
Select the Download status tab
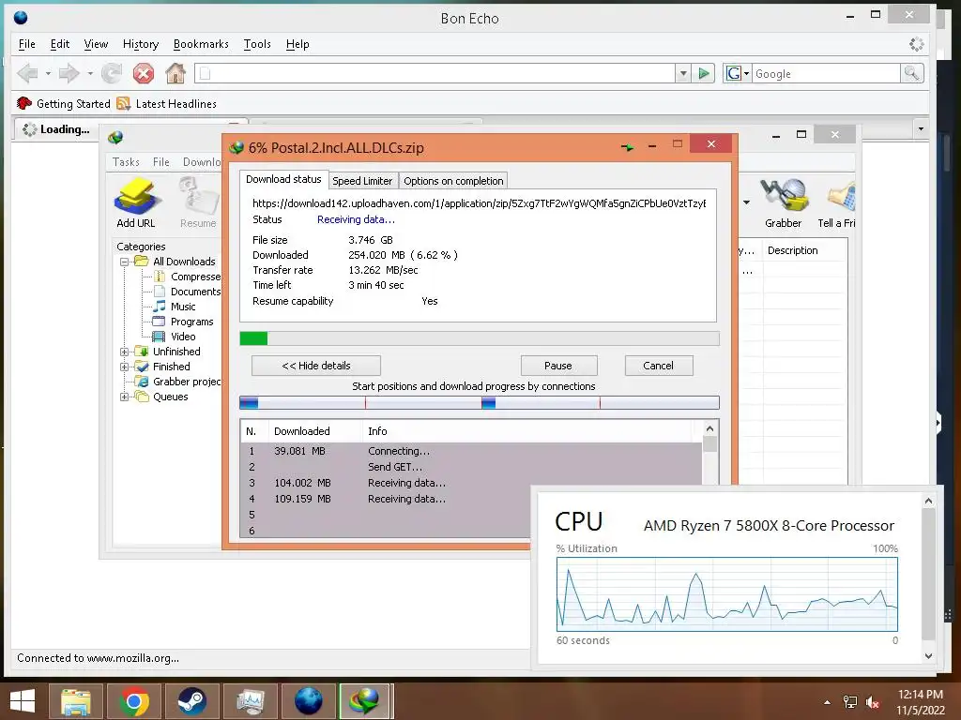(x=283, y=179)
